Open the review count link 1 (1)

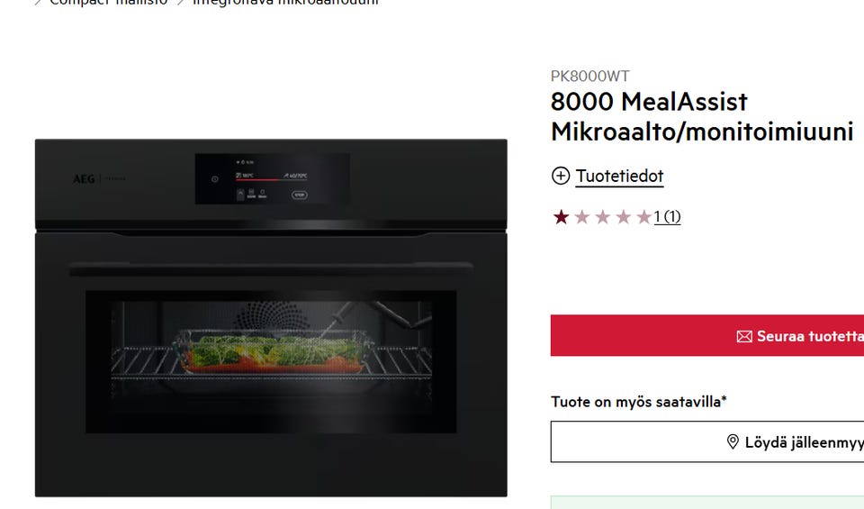[x=667, y=217]
